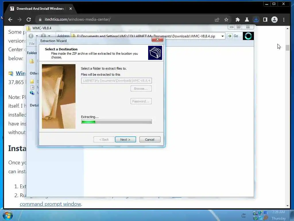The image size is (294, 221).
Task: Open the Chrome profile avatar
Action: (274, 20)
